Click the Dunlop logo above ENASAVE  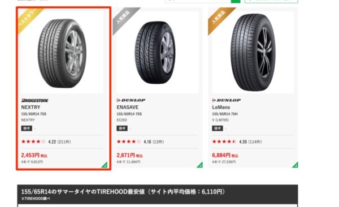(131, 100)
